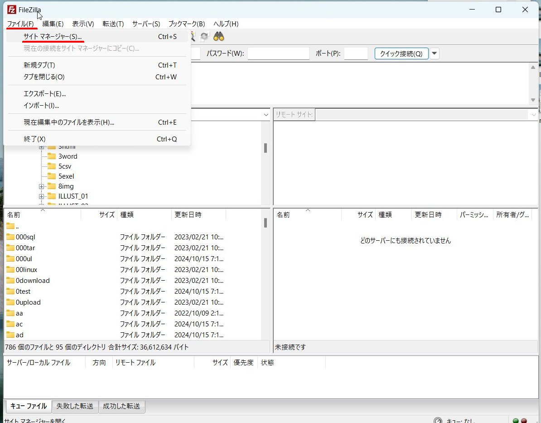Open the サーバー(S) menu

click(x=146, y=24)
